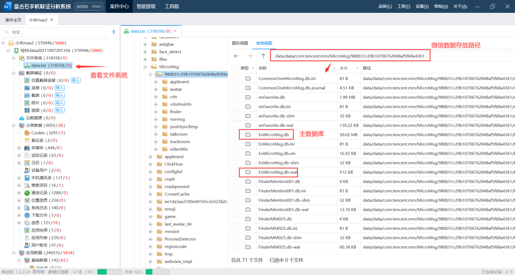Image resolution: width=515 pixels, height=275 pixels.
Task: Switch to 图形视图 view
Action: coord(240,43)
